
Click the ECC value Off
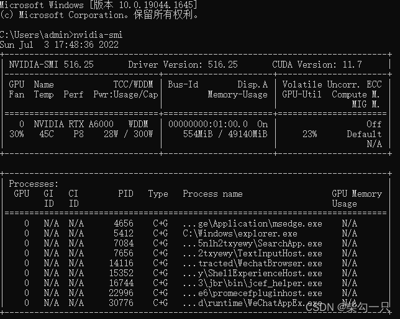[374, 124]
